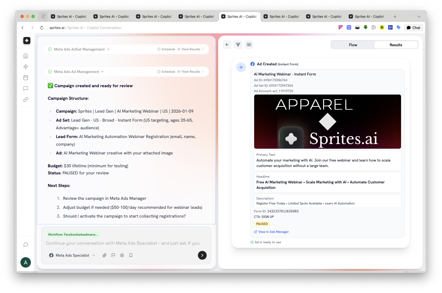The height and width of the screenshot is (293, 442).
Task: Click the pink extension icon in toolbar
Action: pyautogui.click(x=341, y=27)
